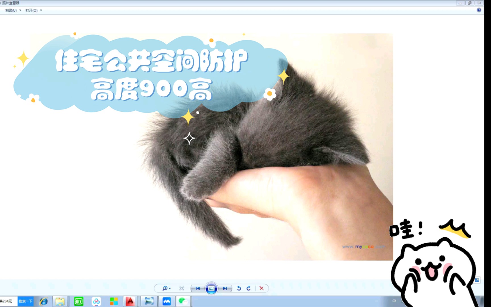Image resolution: width=491 pixels, height=307 pixels.
Task: Switch to Photo Viewer taskbar button
Action: 149,301
